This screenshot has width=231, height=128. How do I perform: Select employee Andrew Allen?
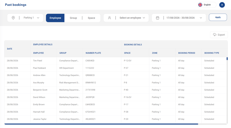click(39, 75)
